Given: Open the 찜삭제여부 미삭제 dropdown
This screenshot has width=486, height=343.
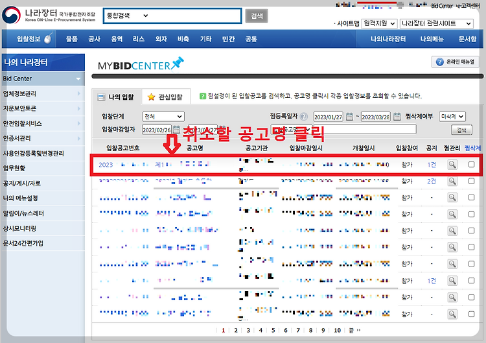Looking at the screenshot, I should pyautogui.click(x=452, y=116).
